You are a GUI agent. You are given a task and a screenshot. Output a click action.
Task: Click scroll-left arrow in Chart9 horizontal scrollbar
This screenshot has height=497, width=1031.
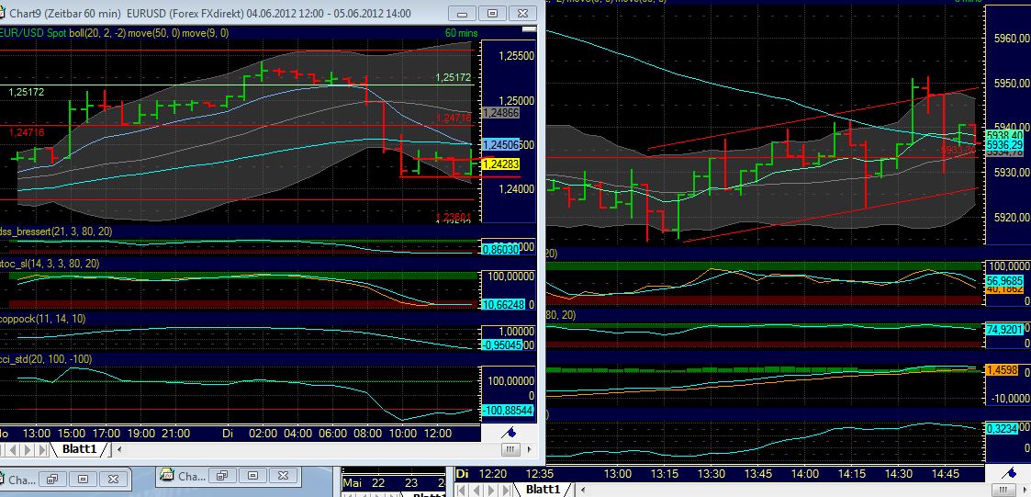click(119, 449)
